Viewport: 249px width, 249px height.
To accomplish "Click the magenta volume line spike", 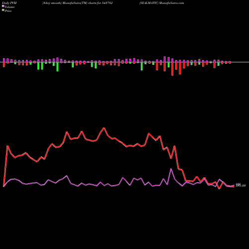I will (x=171, y=169).
